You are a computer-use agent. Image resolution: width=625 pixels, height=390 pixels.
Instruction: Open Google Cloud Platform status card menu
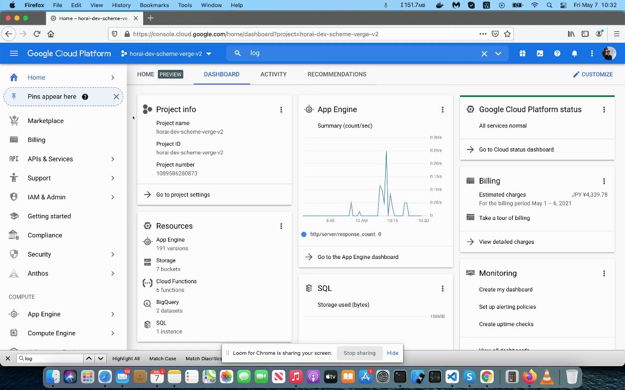click(604, 109)
